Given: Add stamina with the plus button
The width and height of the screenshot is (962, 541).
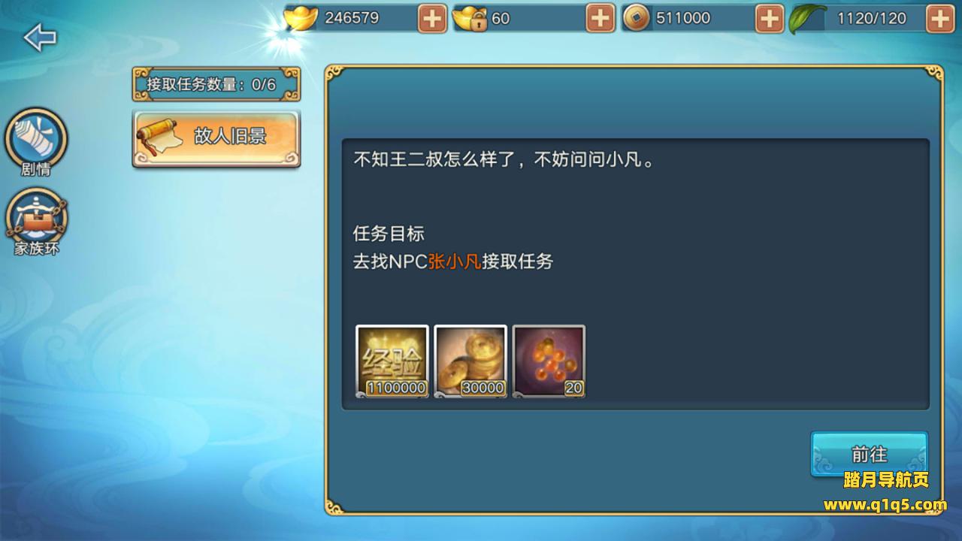Looking at the screenshot, I should (x=940, y=18).
